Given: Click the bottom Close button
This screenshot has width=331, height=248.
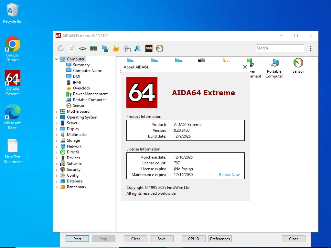Looking at the screenshot, I should [294, 239].
